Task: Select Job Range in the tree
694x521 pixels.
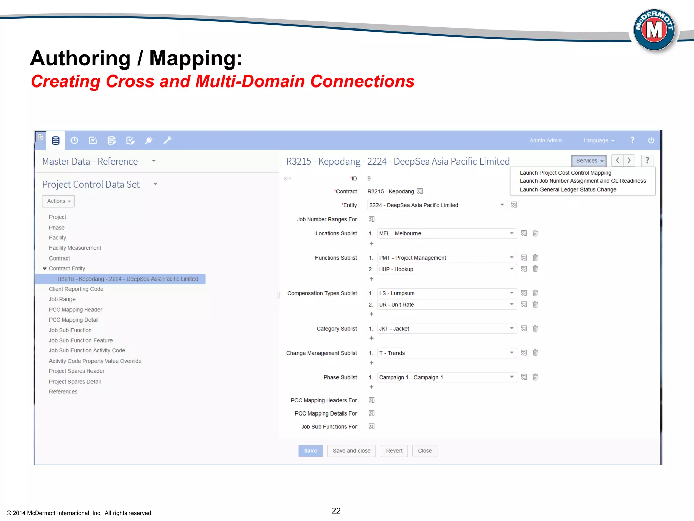Action: pyautogui.click(x=62, y=299)
